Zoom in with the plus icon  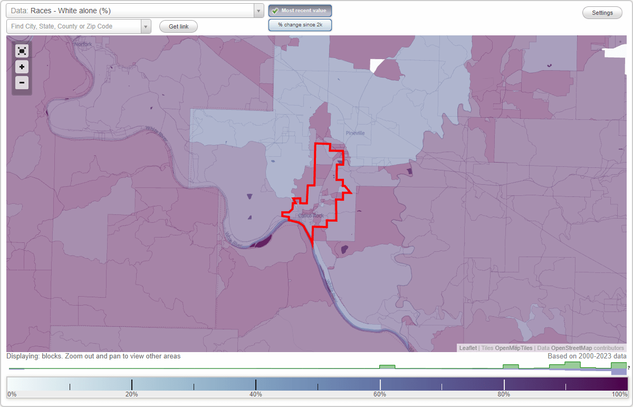click(22, 67)
